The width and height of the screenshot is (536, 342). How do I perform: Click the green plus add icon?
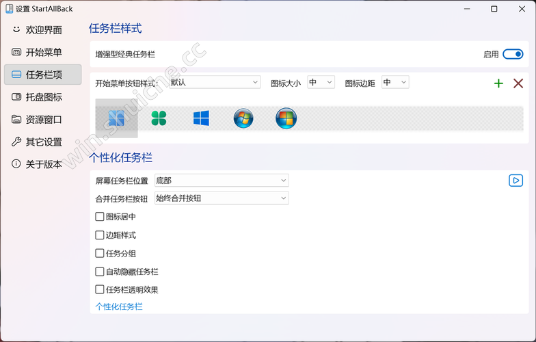tap(499, 83)
